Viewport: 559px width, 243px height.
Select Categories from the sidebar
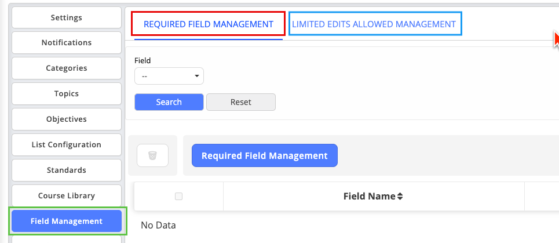[x=67, y=68]
